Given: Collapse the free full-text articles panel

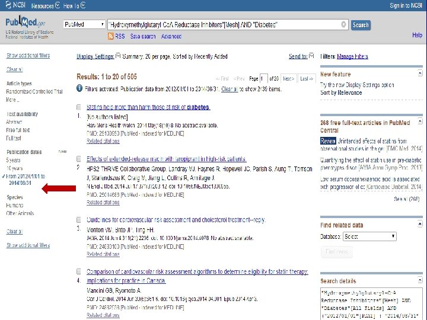Looking at the screenshot, I should pos(420,121).
